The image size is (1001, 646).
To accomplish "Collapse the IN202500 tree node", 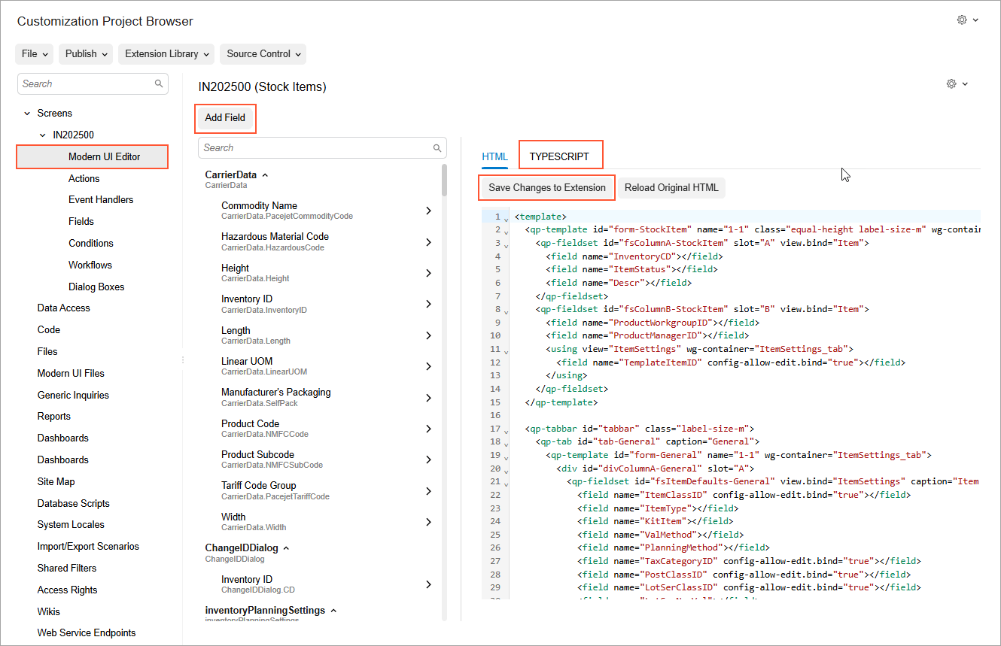I will pos(43,135).
